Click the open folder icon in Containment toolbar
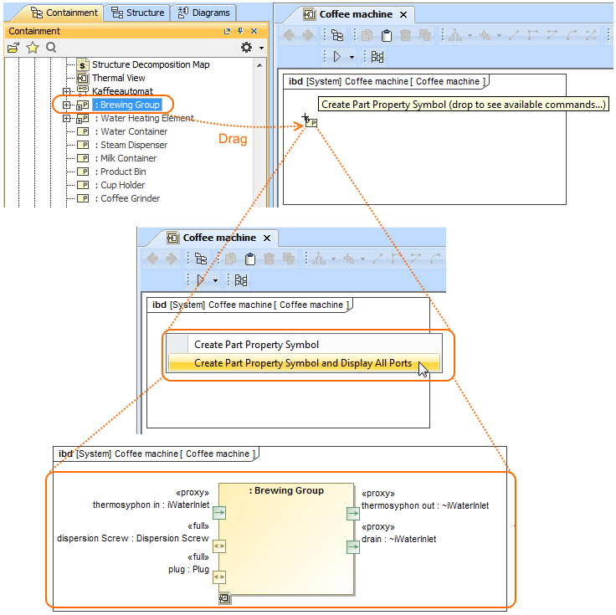The width and height of the screenshot is (616, 615). point(13,48)
